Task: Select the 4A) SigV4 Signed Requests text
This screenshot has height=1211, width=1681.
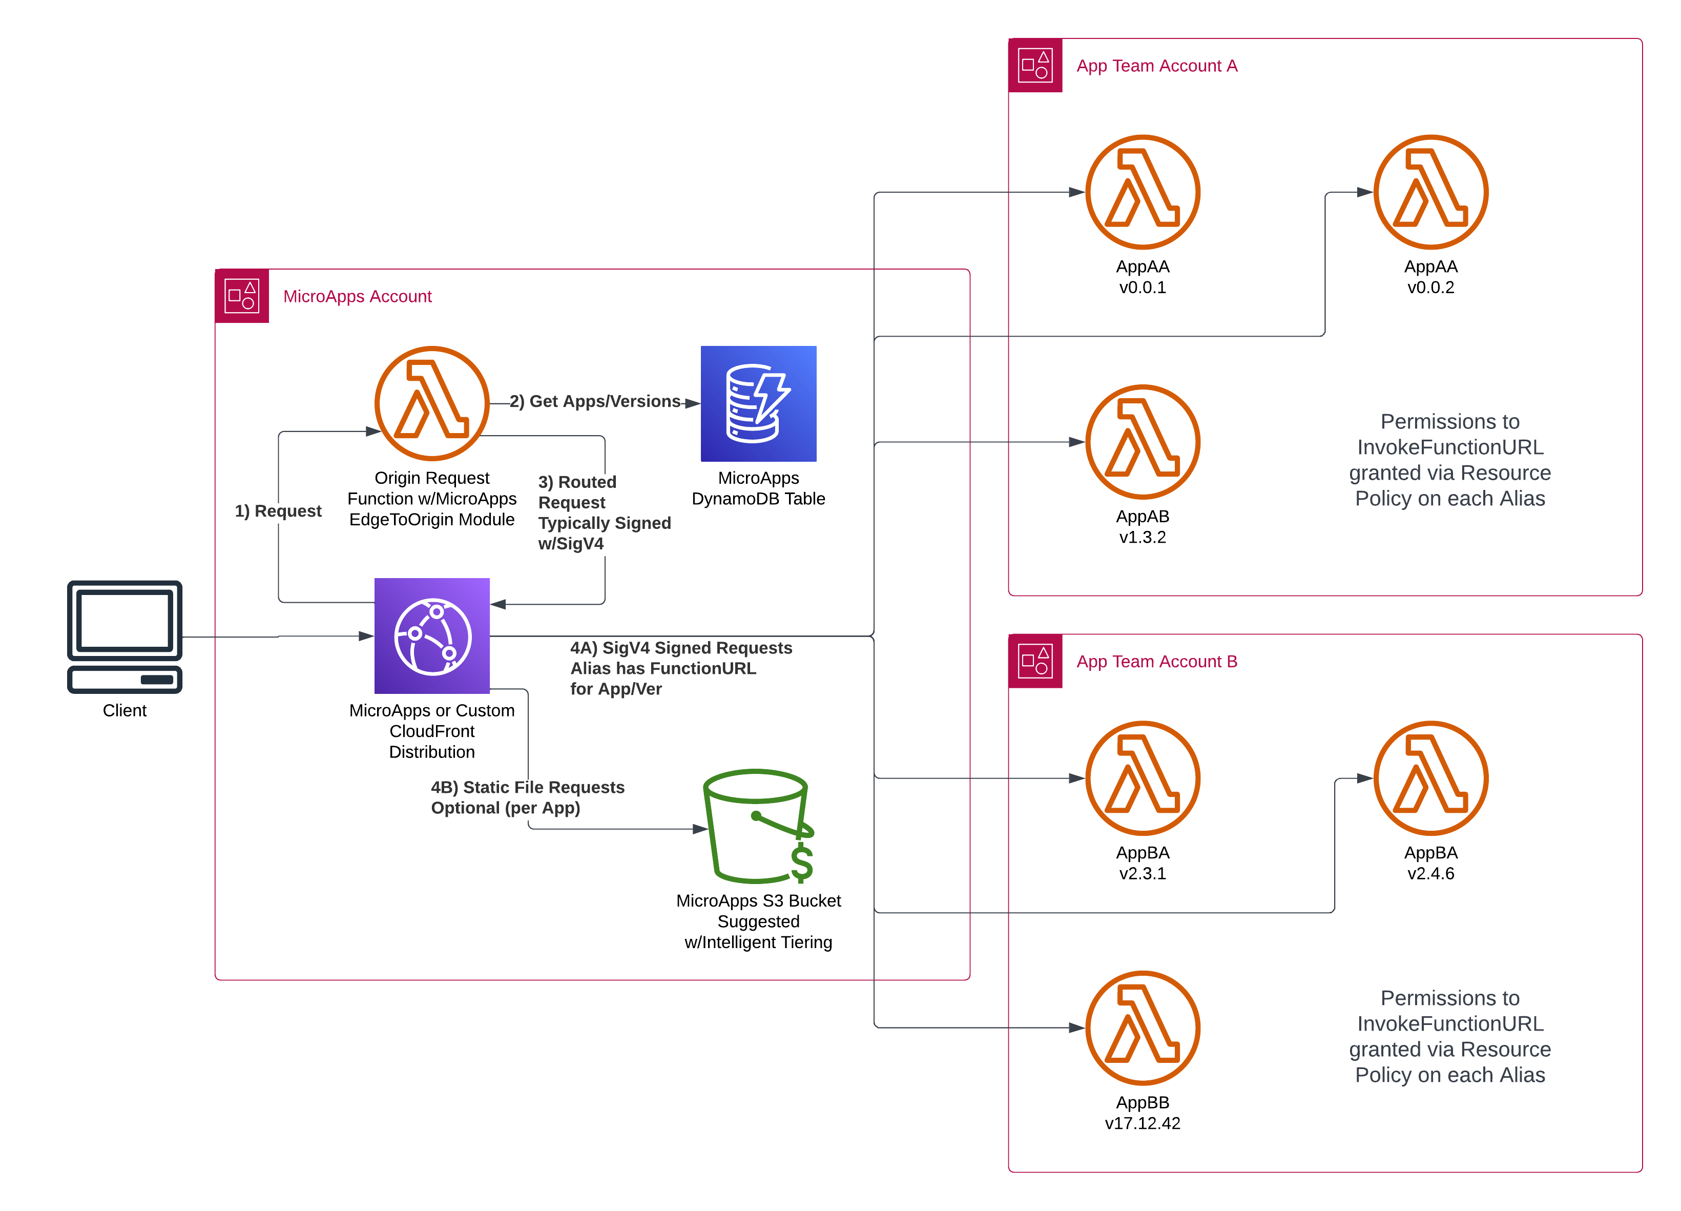Action: [x=681, y=647]
